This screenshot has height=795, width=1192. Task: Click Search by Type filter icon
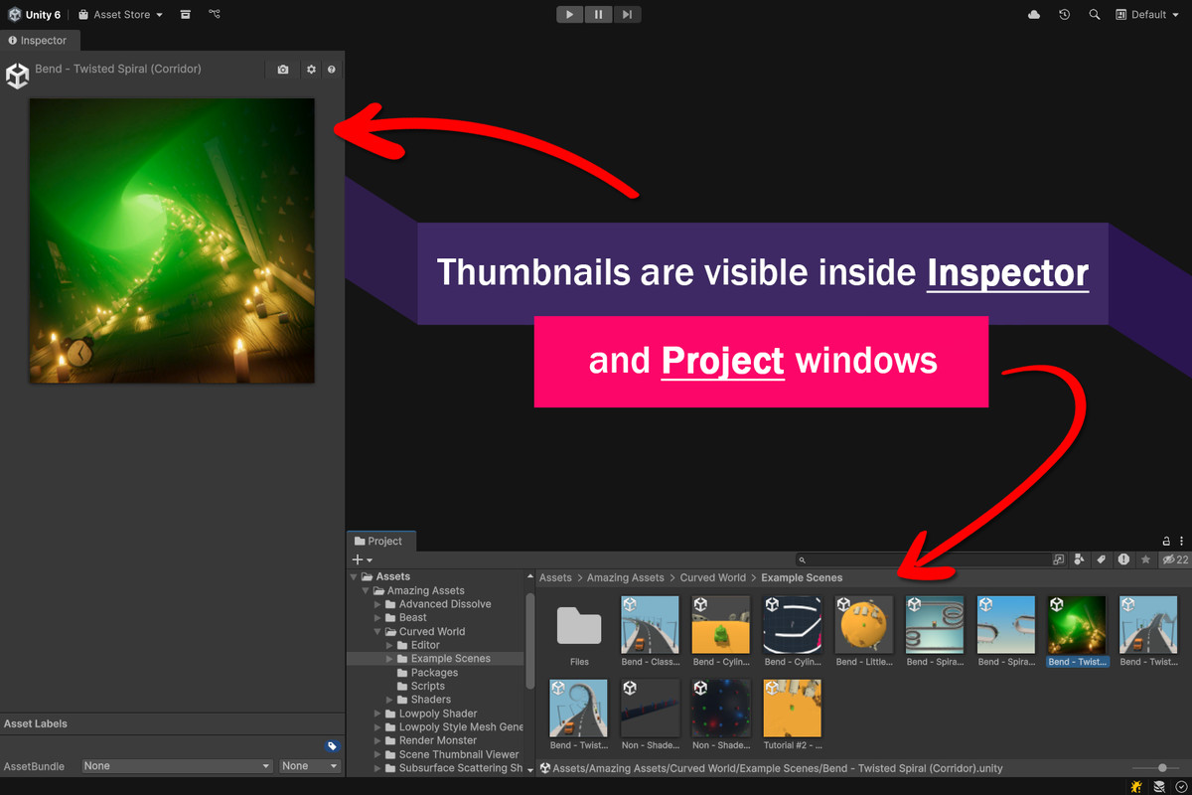point(1080,560)
